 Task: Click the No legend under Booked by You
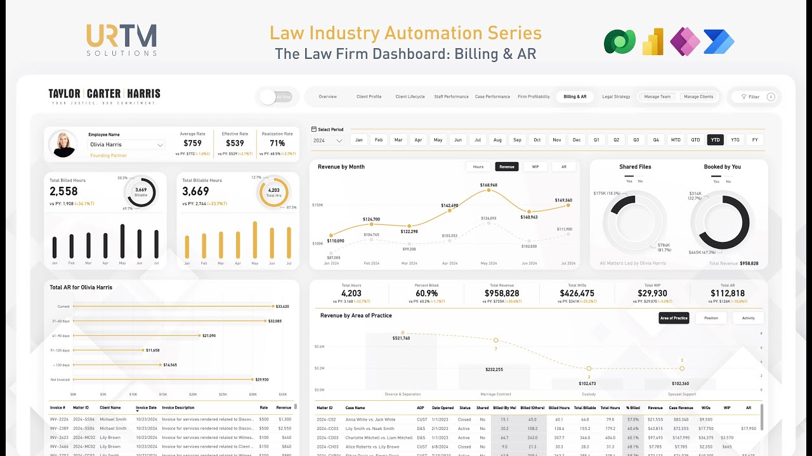click(x=728, y=179)
